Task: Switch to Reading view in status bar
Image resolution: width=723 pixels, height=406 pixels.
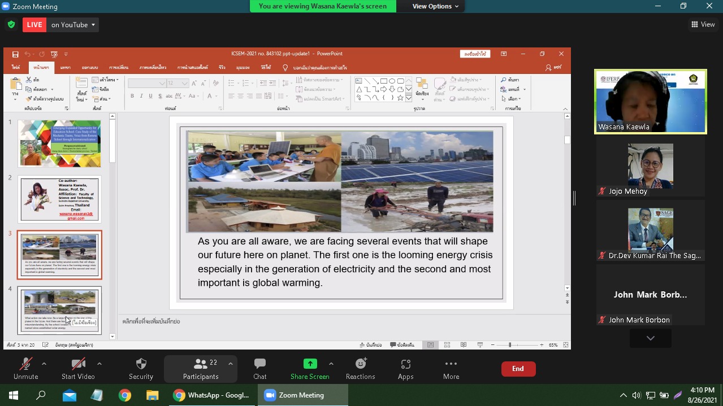Action: pos(463,345)
